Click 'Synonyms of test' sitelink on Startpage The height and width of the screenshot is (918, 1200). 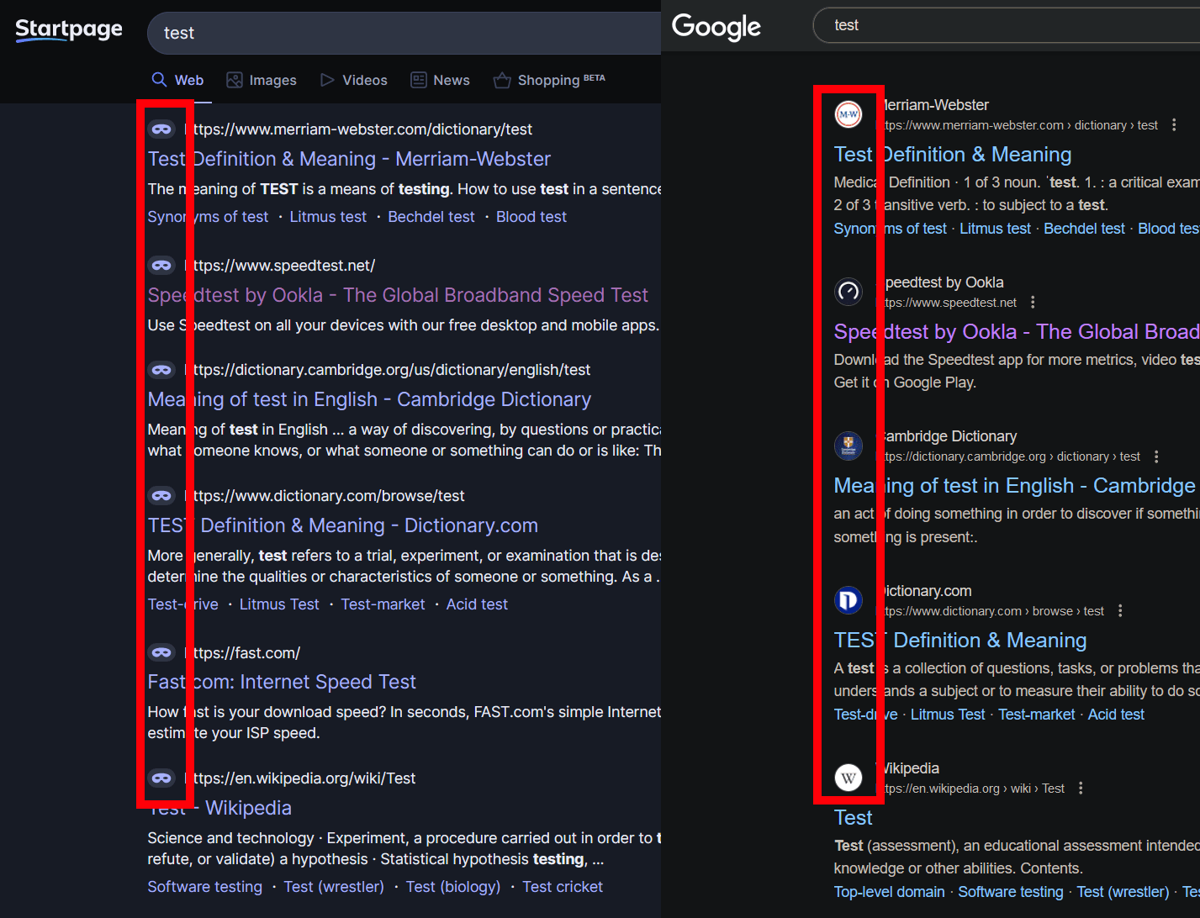coord(208,217)
